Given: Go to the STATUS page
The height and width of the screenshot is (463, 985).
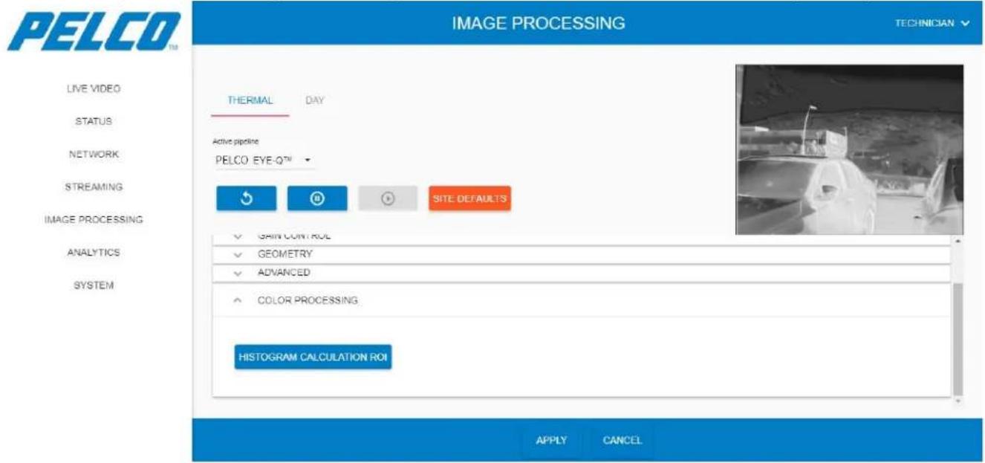Looking at the screenshot, I should click(x=93, y=121).
